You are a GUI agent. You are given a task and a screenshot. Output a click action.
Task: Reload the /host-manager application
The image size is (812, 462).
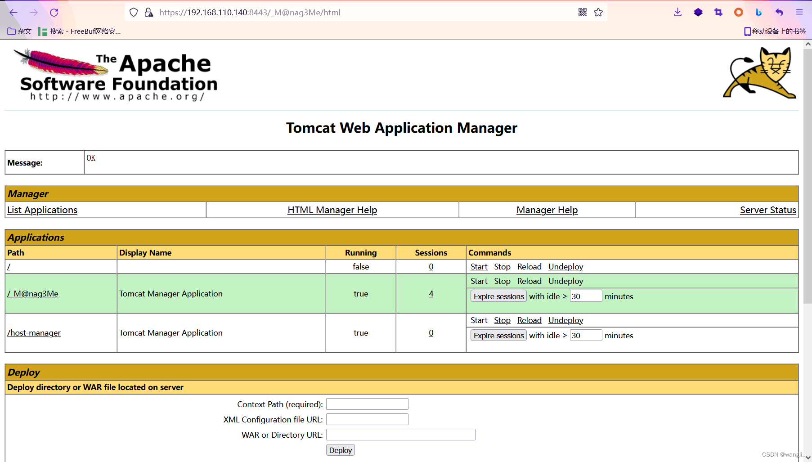[529, 320]
